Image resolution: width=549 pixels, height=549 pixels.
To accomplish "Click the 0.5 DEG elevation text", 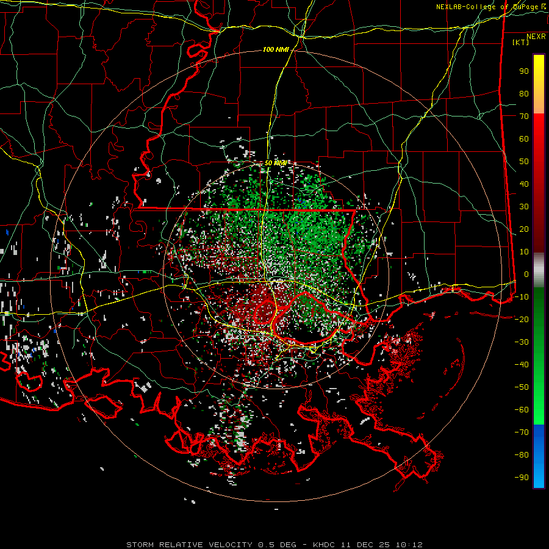I will (x=278, y=545).
